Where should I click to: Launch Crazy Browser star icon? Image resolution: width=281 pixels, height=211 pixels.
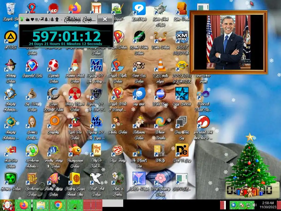(x=182, y=93)
